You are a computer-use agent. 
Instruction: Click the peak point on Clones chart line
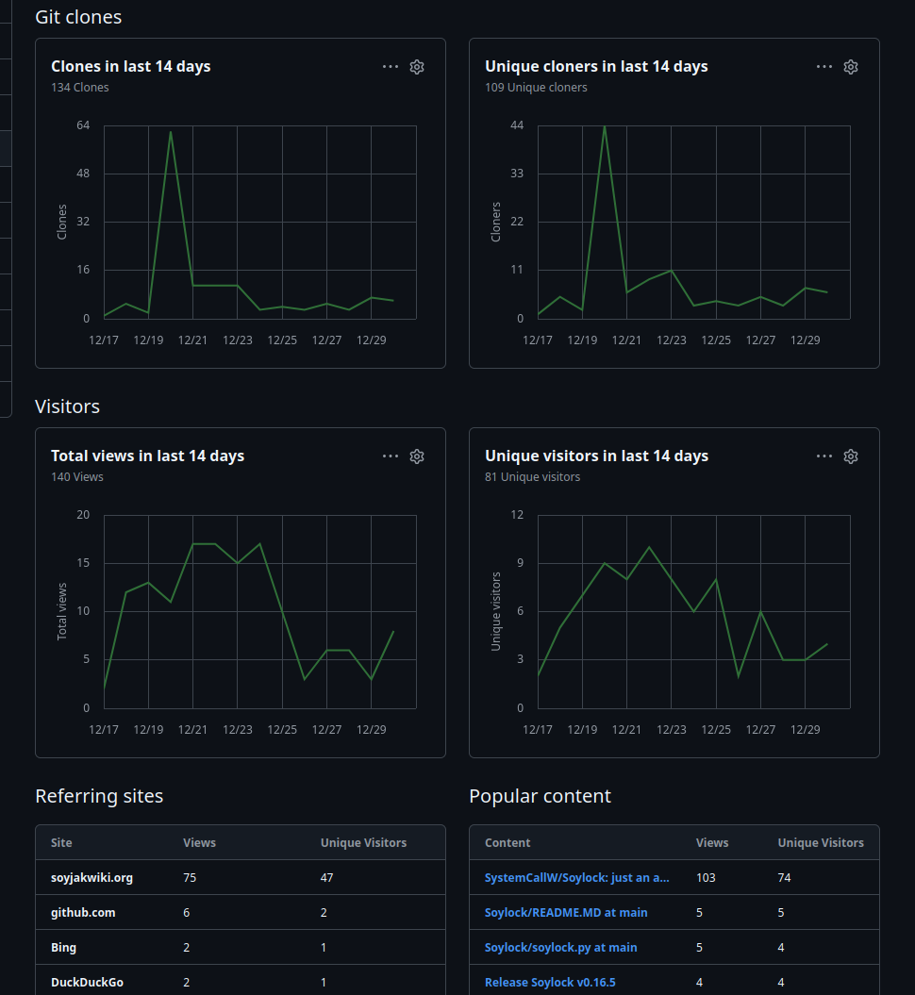click(x=171, y=132)
